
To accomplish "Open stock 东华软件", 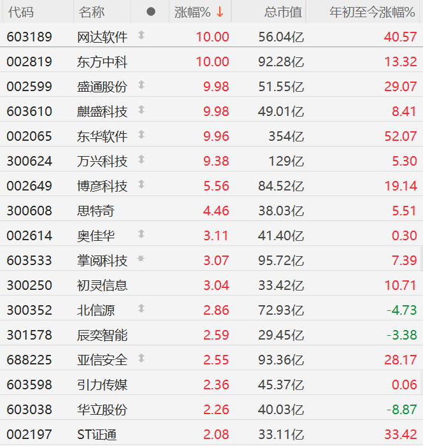I will click(102, 136).
